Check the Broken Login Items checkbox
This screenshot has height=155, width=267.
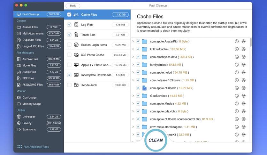(x=69, y=45)
